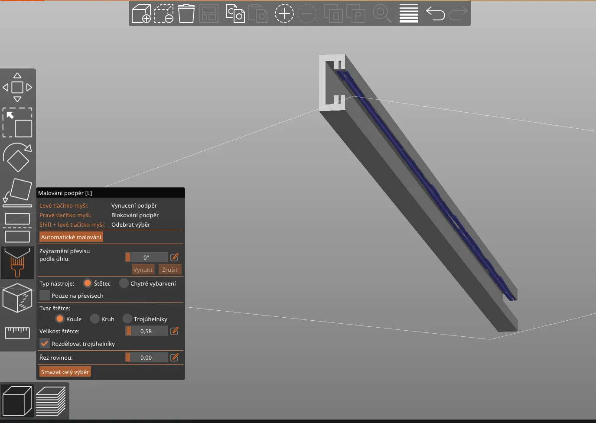Undo the last action

pyautogui.click(x=436, y=13)
